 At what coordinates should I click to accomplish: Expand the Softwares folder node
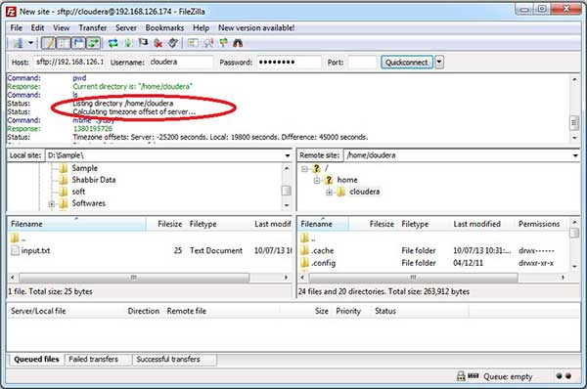tap(52, 204)
